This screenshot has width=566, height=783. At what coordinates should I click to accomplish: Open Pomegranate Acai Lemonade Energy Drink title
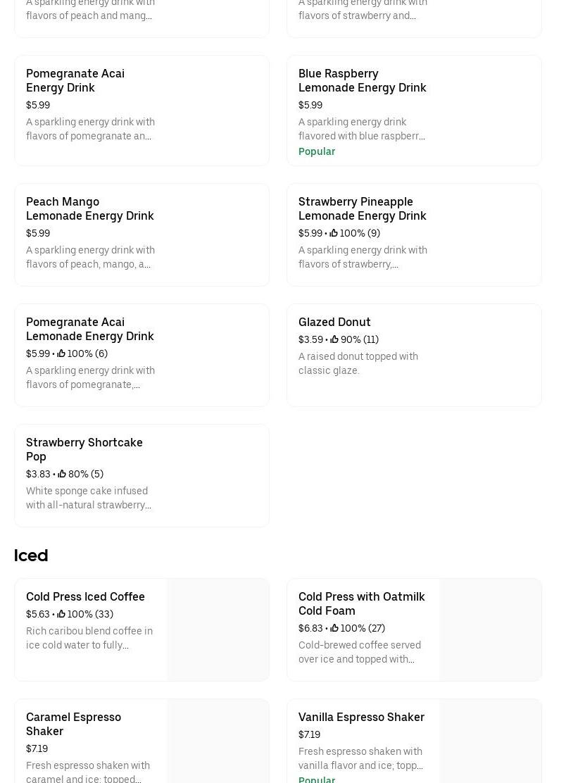89,329
